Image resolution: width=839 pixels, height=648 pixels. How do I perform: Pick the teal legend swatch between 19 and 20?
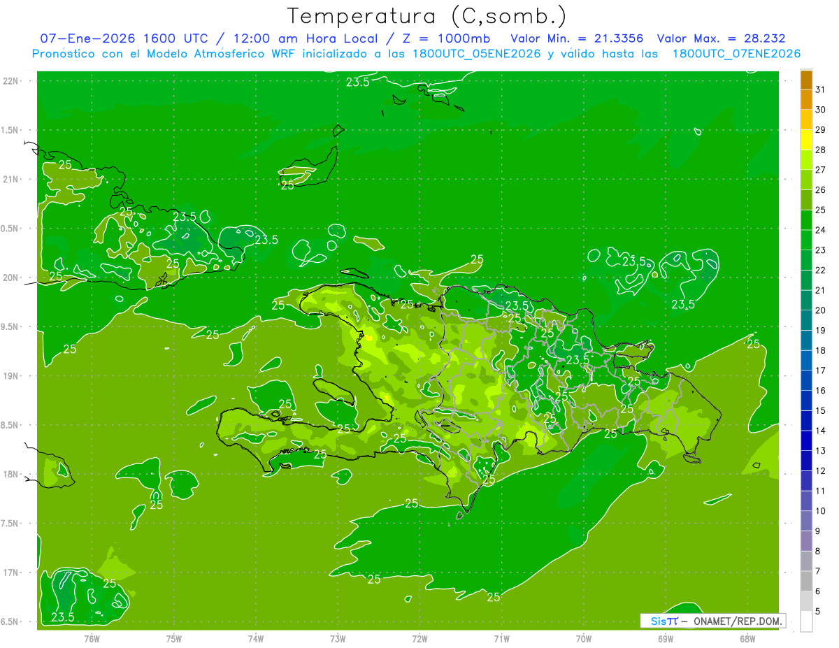tap(806, 320)
